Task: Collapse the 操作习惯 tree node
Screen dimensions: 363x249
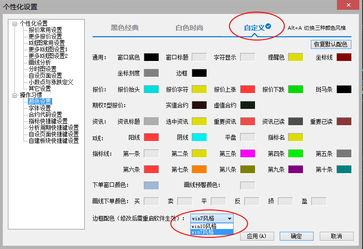Action: (15, 95)
